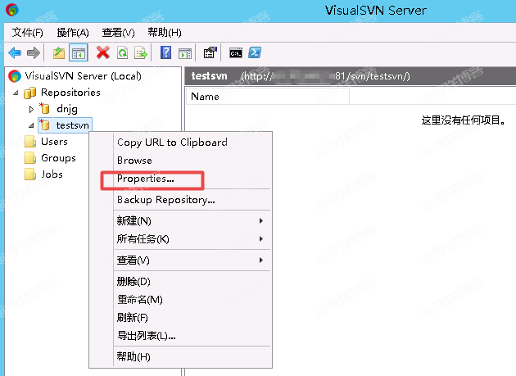Collapse the Repositories tree node
The height and width of the screenshot is (376, 516).
tap(17, 93)
